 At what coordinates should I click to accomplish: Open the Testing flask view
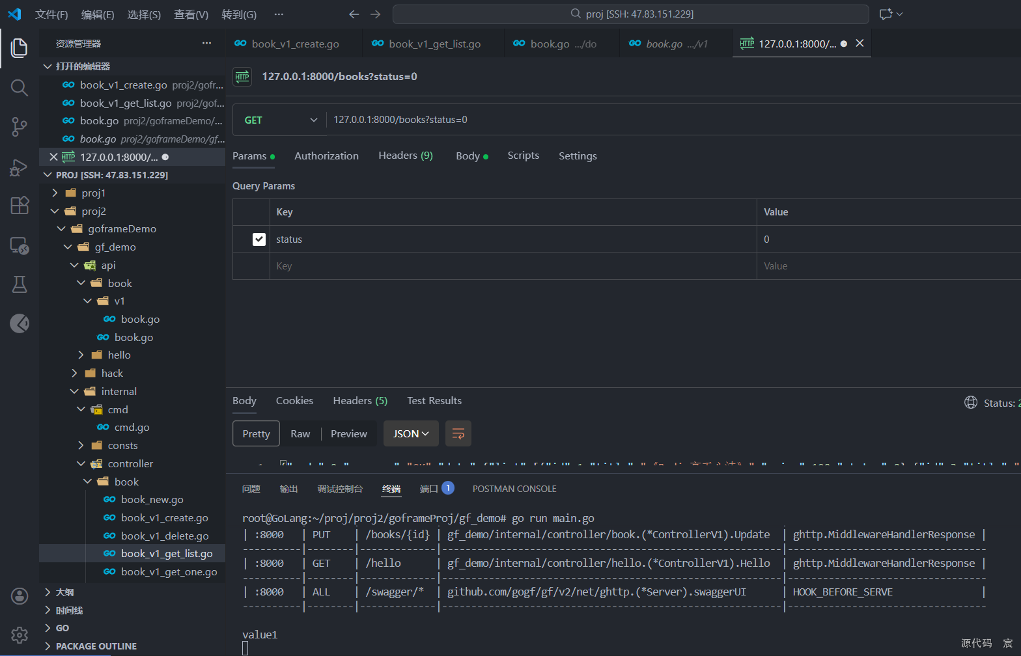(20, 284)
